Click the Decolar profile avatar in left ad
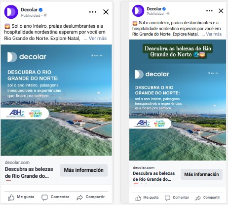Image resolution: width=228 pixels, height=205 pixels. [11, 12]
